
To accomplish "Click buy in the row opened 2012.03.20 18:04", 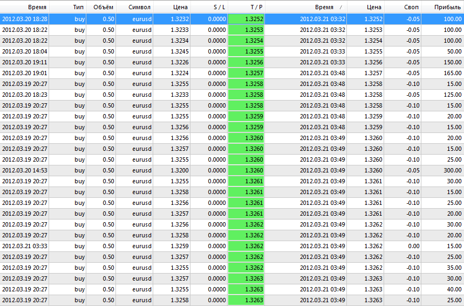I will (x=80, y=51).
